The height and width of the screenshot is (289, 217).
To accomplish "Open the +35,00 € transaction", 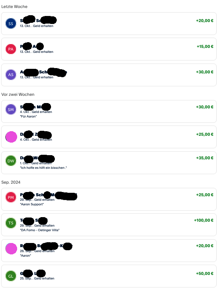I will [109, 163].
